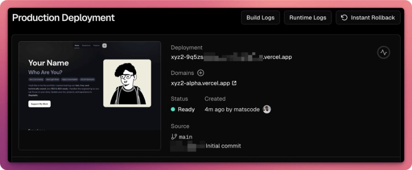Add a domain with the plus icon

tap(200, 73)
